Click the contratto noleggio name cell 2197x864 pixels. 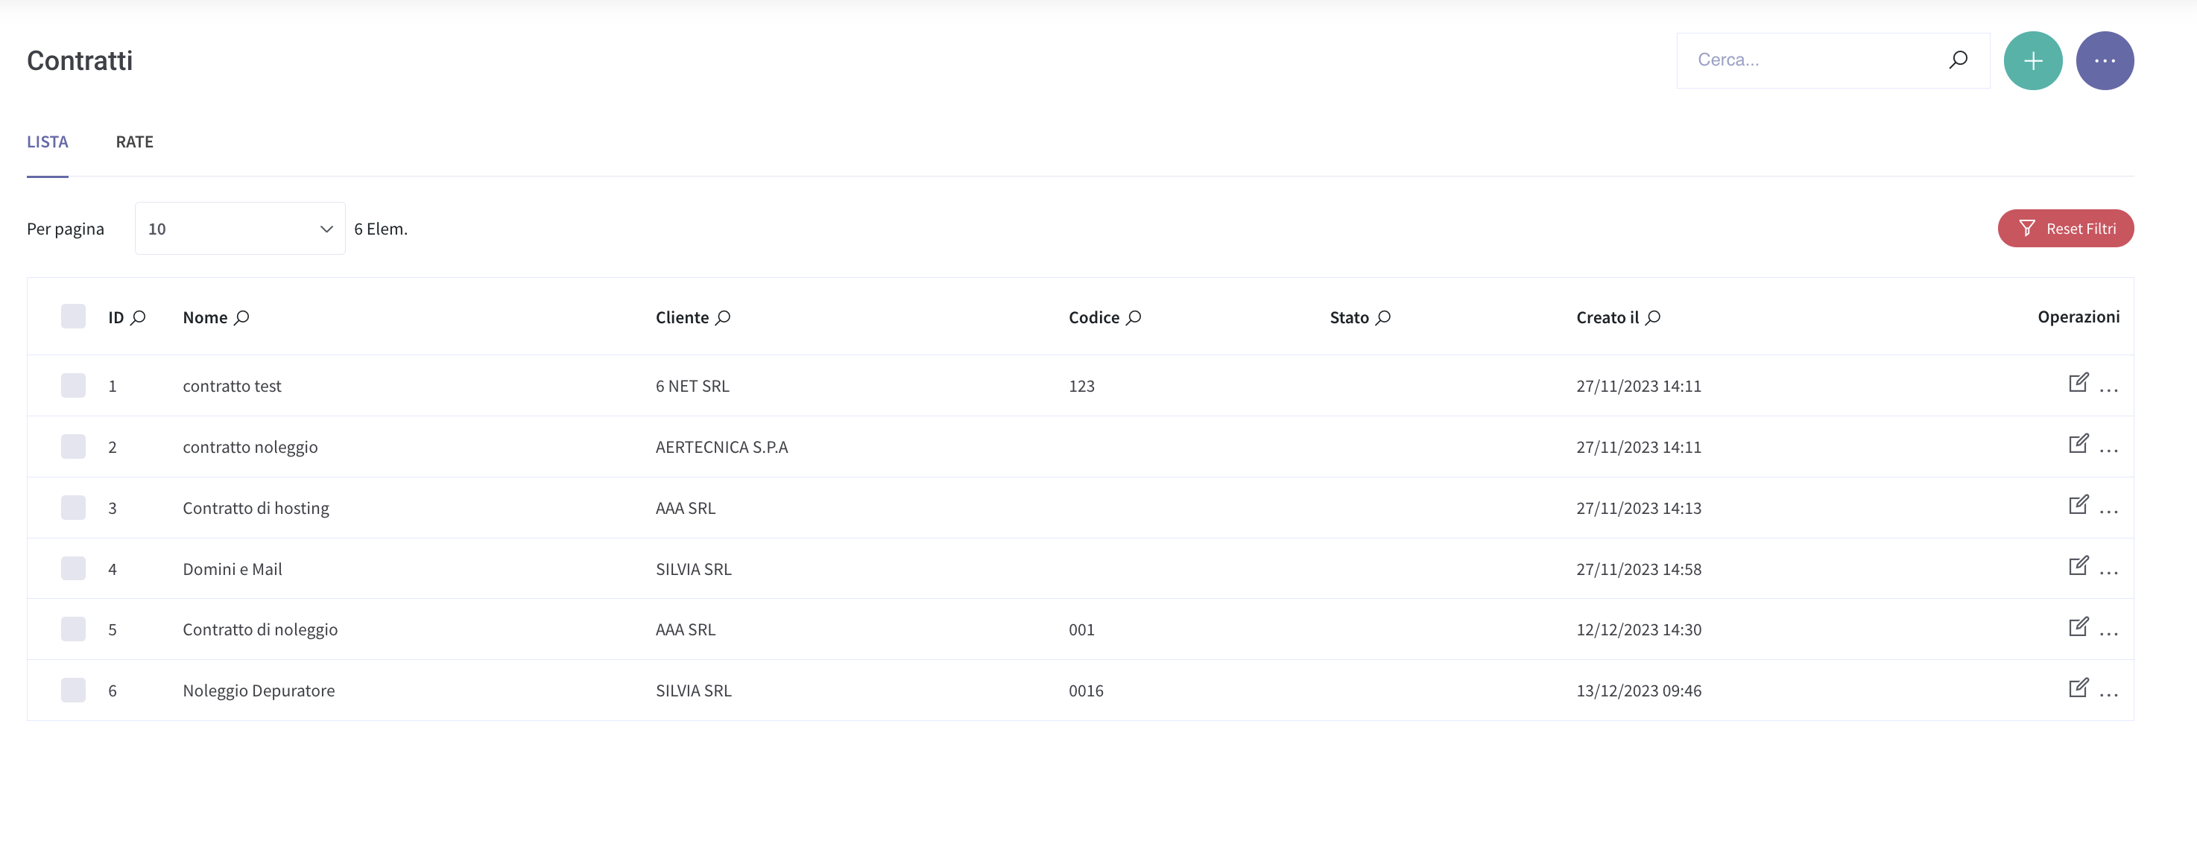click(x=250, y=446)
